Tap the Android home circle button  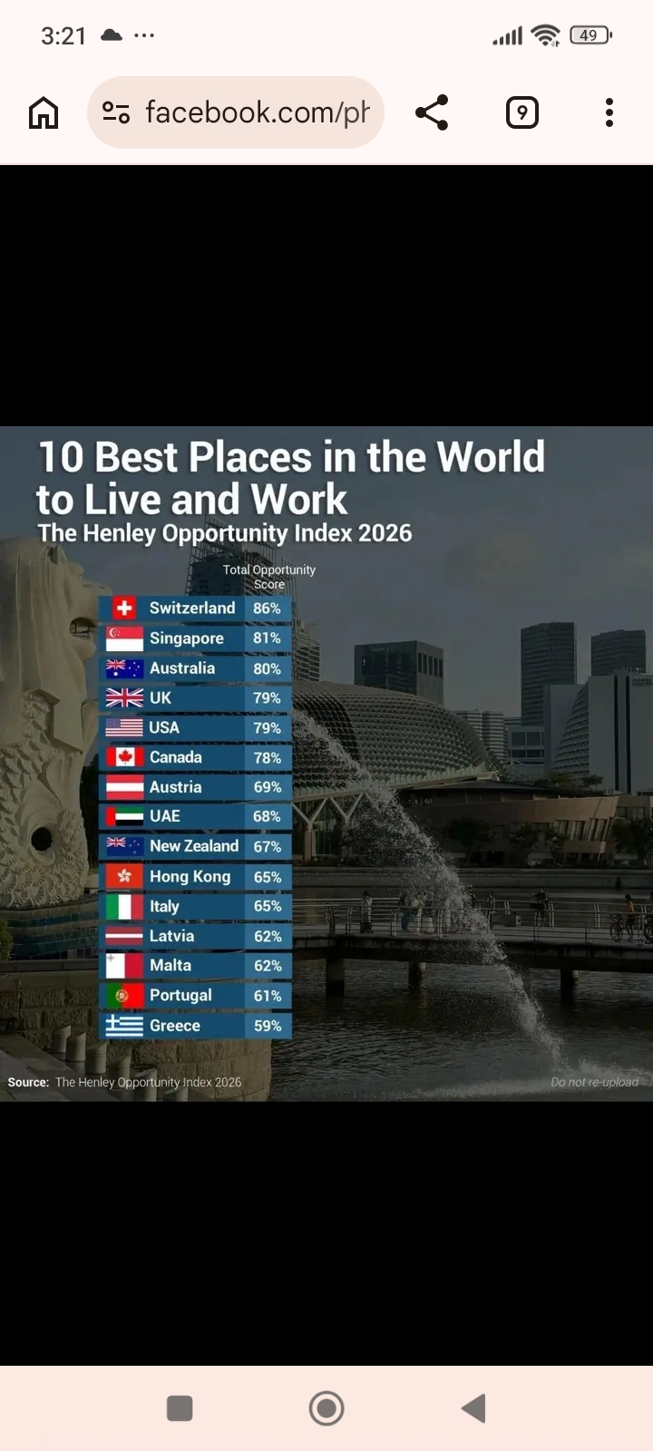click(x=326, y=1408)
